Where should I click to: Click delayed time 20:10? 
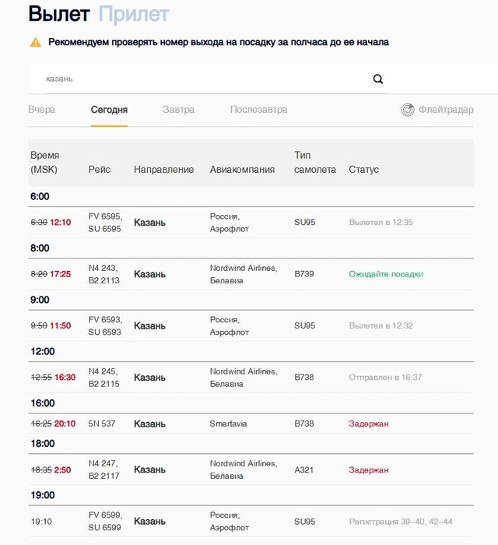[65, 424]
